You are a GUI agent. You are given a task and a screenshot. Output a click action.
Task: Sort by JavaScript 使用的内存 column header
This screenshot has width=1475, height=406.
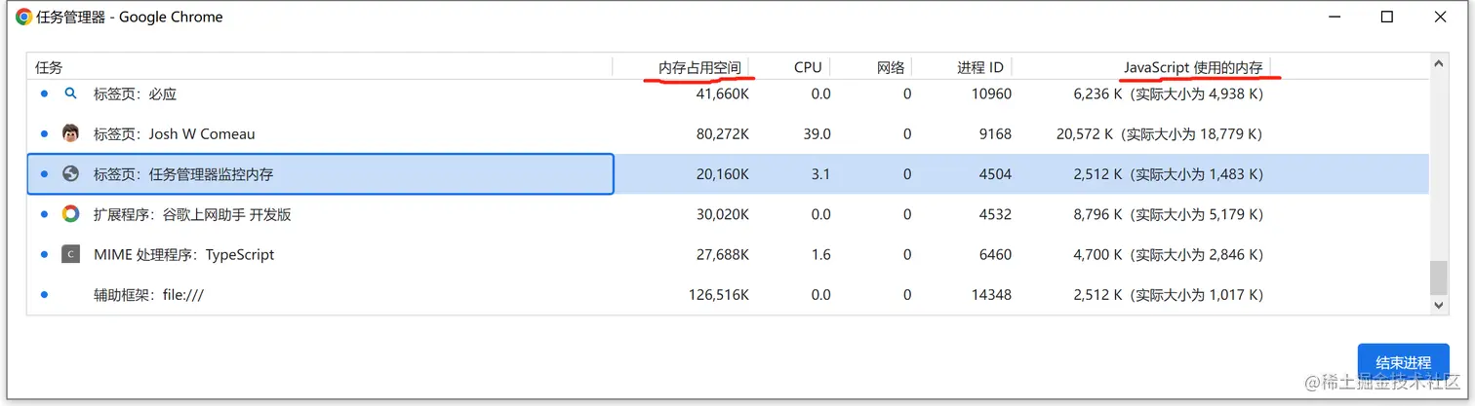coord(1192,67)
